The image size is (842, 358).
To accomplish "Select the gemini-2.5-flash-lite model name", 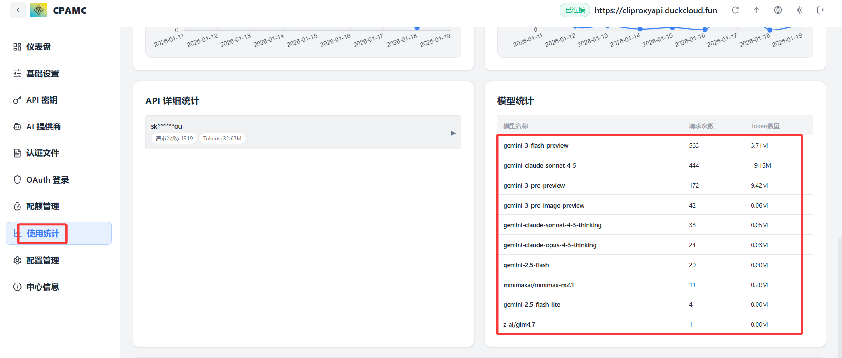I will point(531,304).
